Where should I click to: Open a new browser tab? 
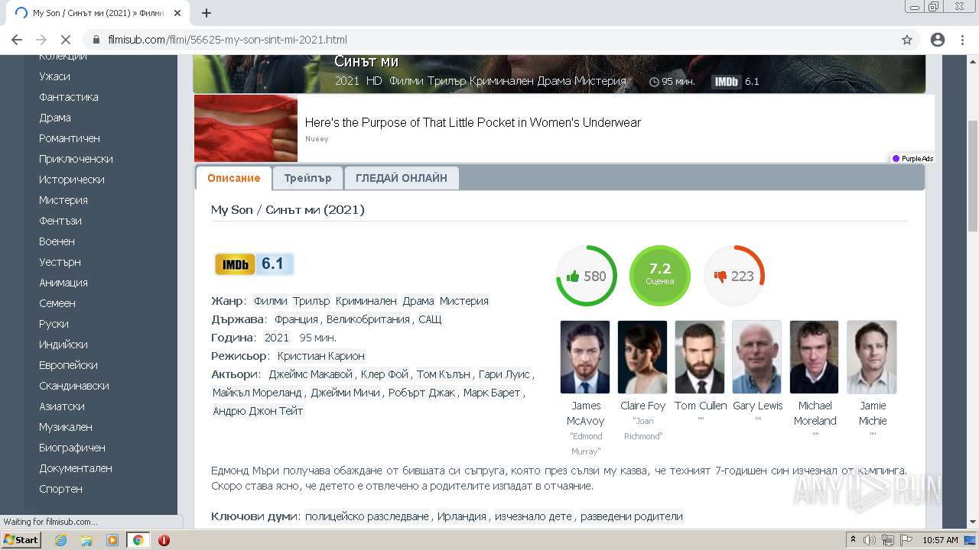coord(207,13)
